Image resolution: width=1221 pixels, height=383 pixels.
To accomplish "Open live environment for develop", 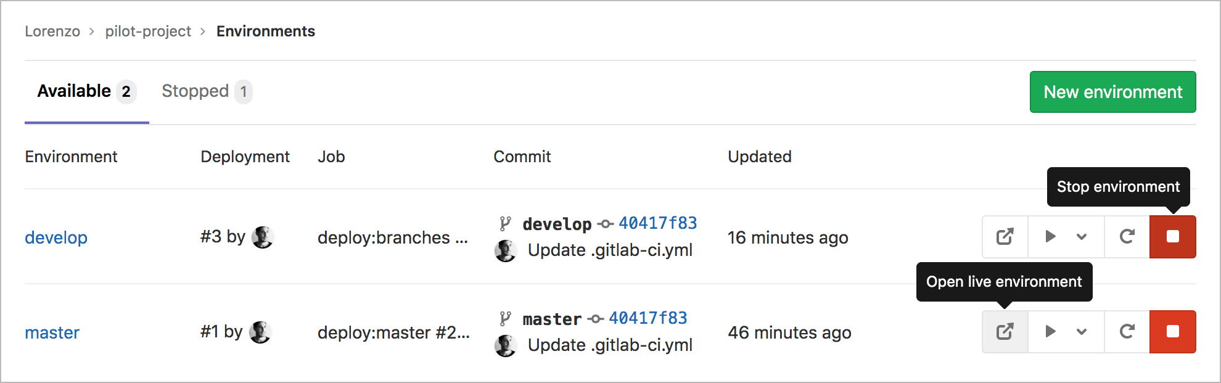I will (x=1005, y=237).
